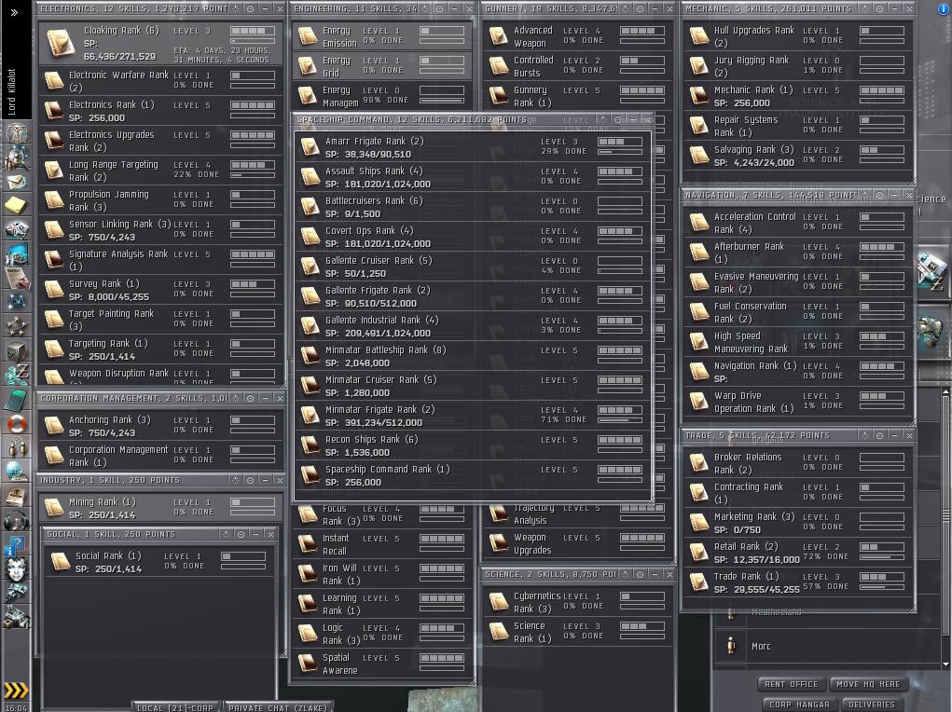Select the Cloaking skill book icon

click(61, 43)
